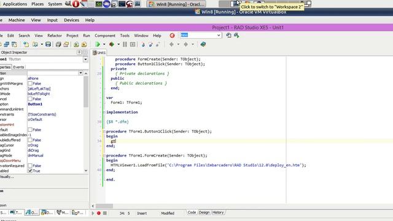This screenshot has height=221, width=393.
Task: Open the Run button dropdown arrow
Action: (x=104, y=44)
